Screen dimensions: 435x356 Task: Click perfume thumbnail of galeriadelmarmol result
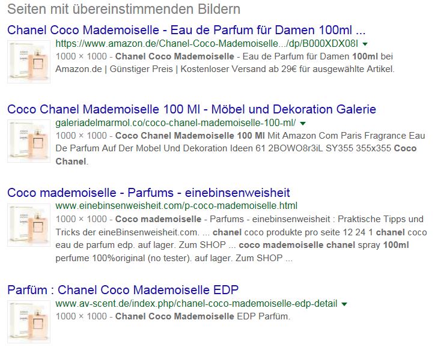click(x=29, y=141)
